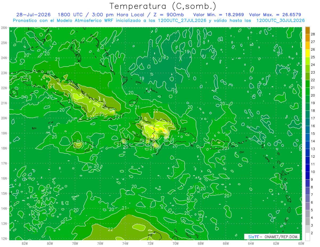Click the "15N" latitude axis label

coord(4,193)
